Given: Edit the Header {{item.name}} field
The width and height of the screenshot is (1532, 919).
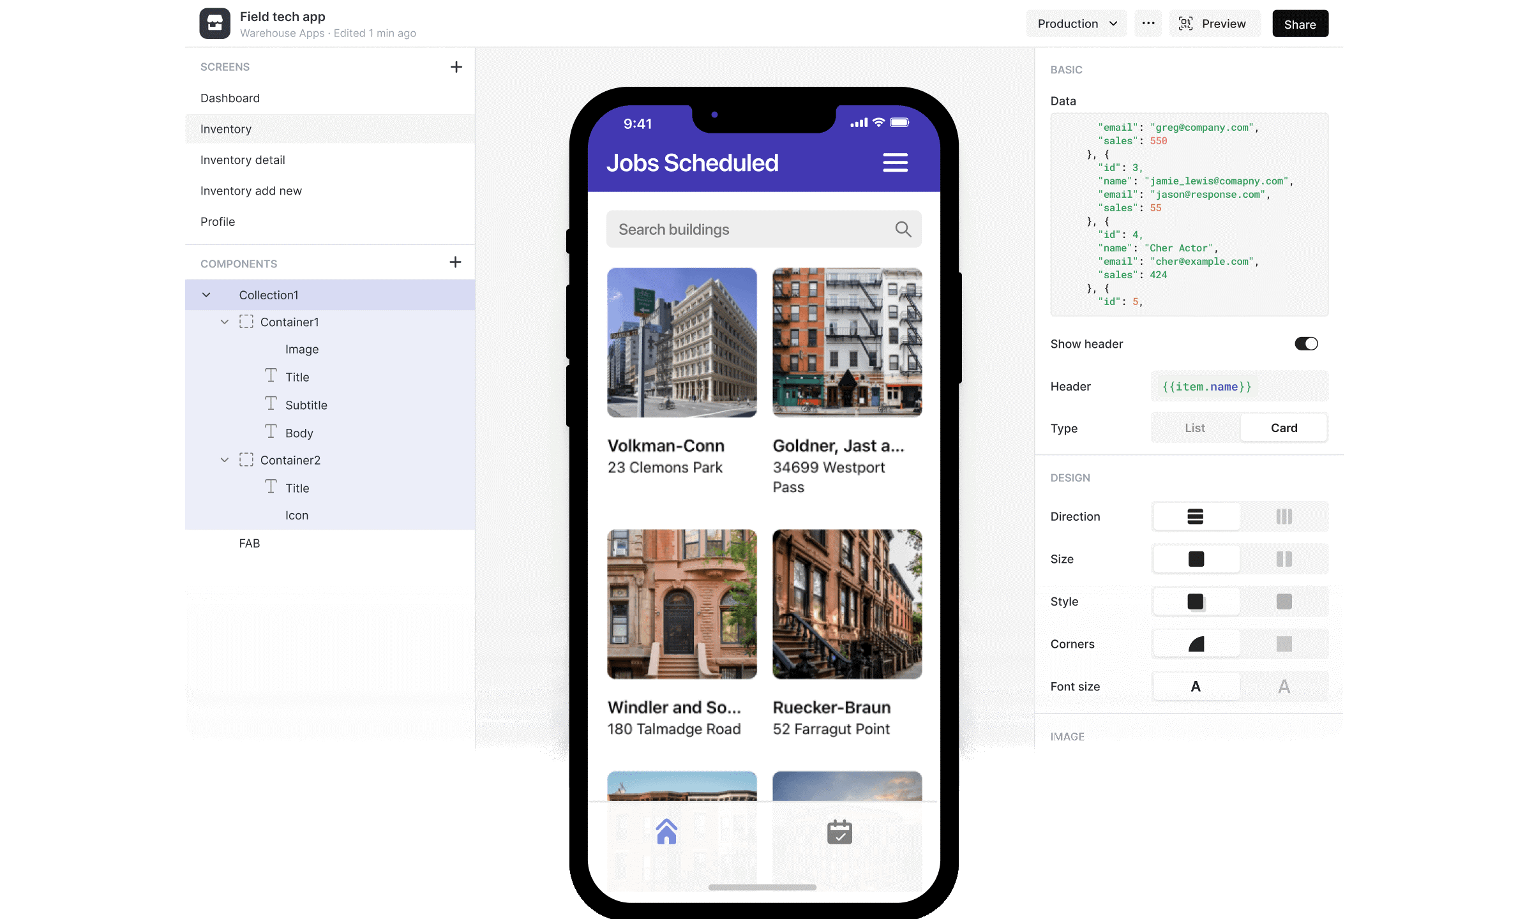Looking at the screenshot, I should pyautogui.click(x=1240, y=387).
